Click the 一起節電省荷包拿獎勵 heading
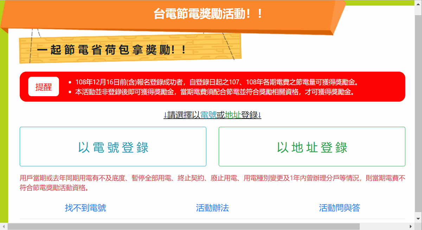Screen dimensions: 422x230 click(111, 50)
